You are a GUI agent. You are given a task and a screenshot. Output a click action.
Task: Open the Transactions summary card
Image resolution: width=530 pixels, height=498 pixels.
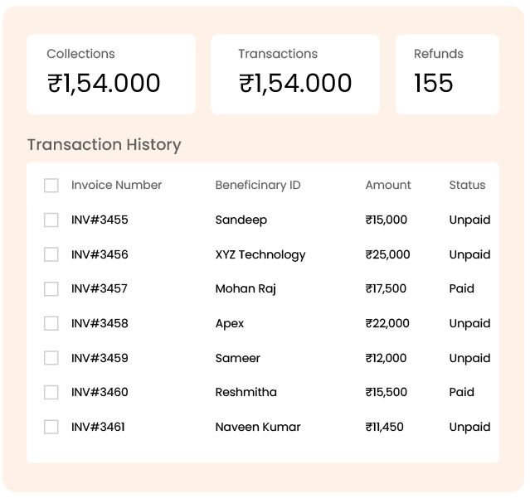point(294,74)
